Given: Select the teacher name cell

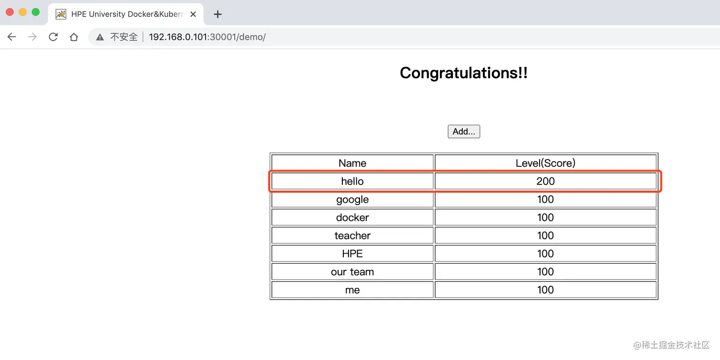Looking at the screenshot, I should (352, 235).
